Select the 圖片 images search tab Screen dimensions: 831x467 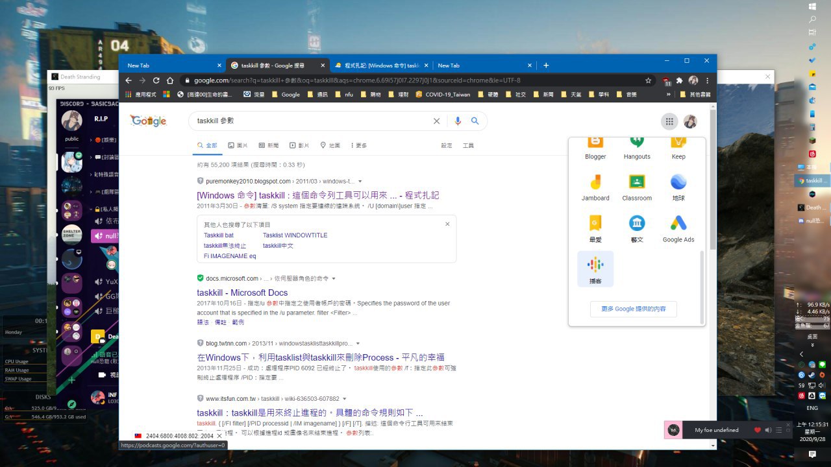(x=238, y=145)
